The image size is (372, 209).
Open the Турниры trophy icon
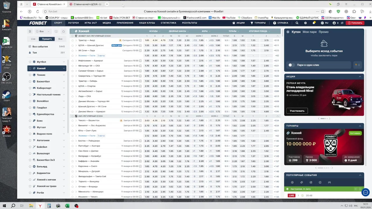[252, 23]
